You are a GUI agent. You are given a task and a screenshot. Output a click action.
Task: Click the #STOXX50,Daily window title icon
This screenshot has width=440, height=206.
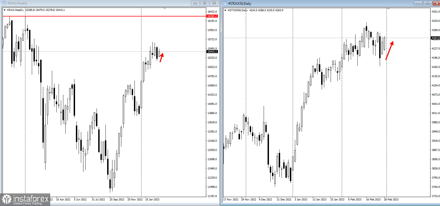point(225,3)
